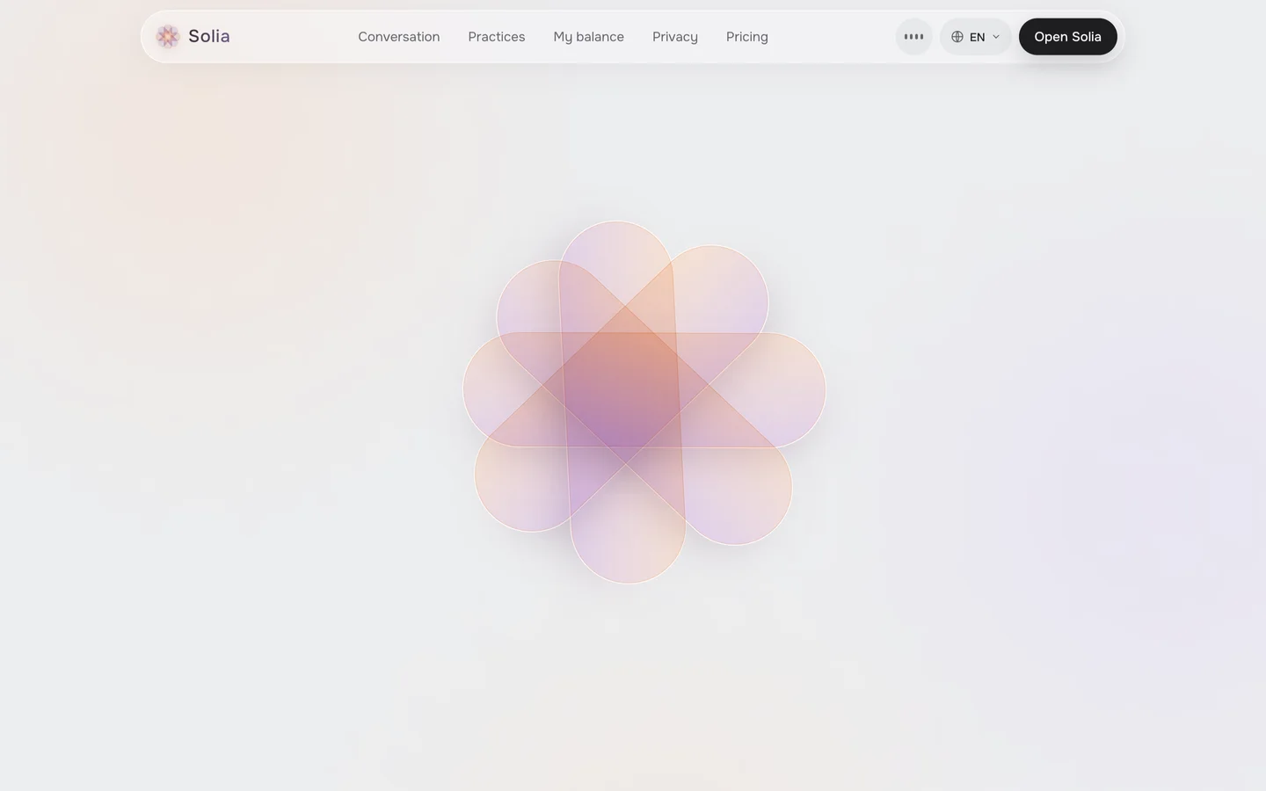Click the Open Solia button
Image resolution: width=1266 pixels, height=791 pixels.
(1068, 37)
